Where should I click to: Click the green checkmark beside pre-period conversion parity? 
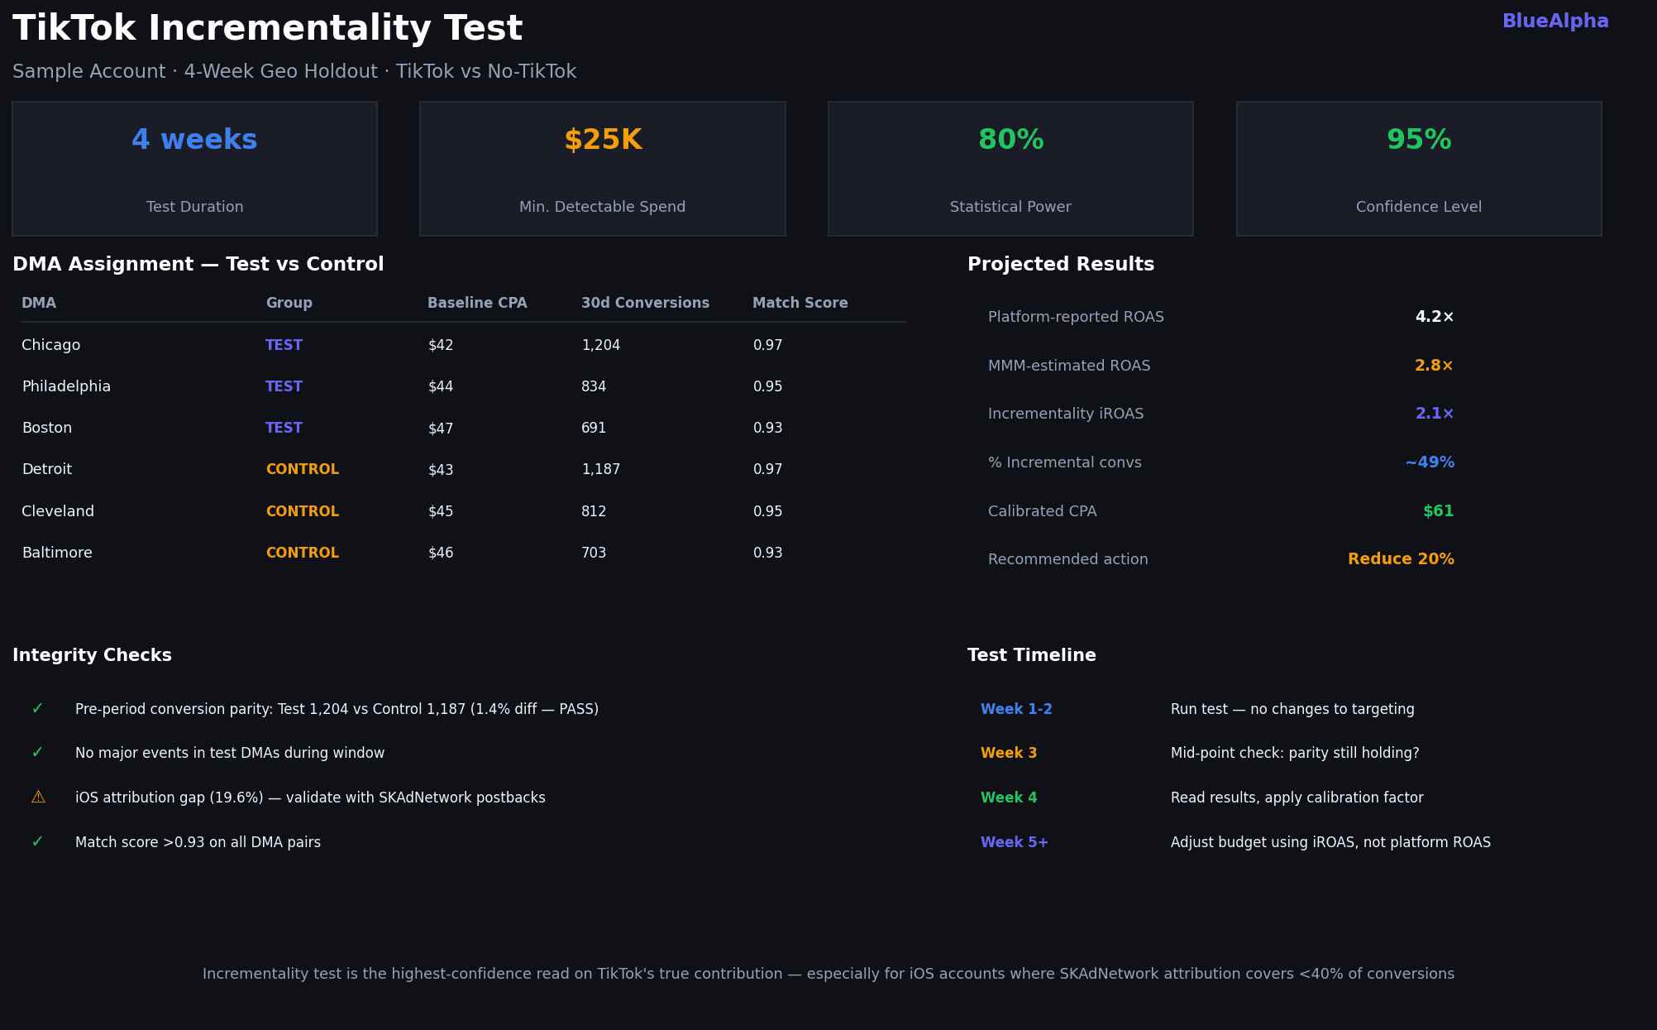[x=37, y=709]
